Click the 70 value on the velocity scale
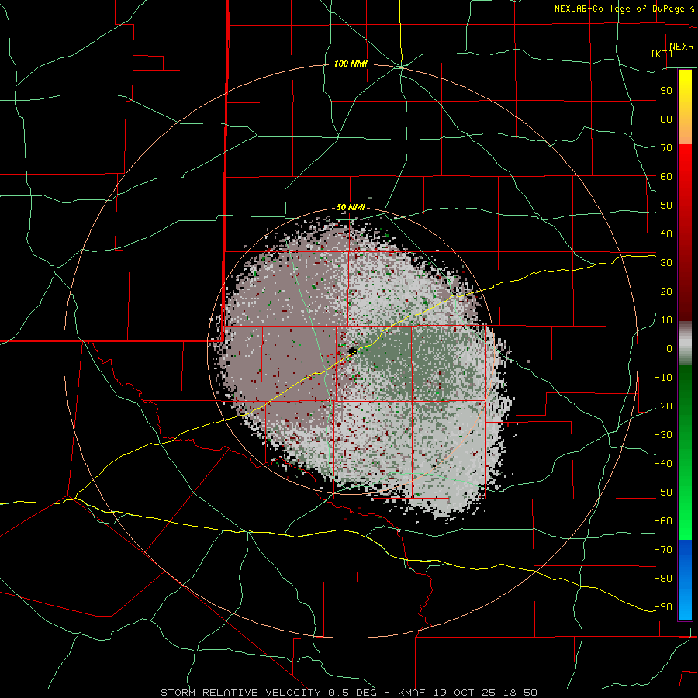The height and width of the screenshot is (698, 698). click(x=666, y=148)
